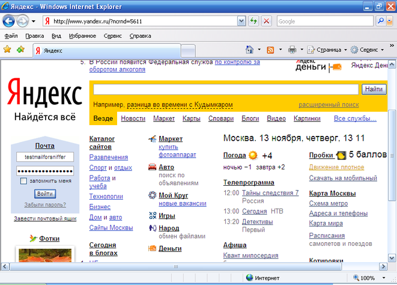Switch to Новости search tab
Image resolution: width=397 pixels, height=285 pixels.
[133, 118]
